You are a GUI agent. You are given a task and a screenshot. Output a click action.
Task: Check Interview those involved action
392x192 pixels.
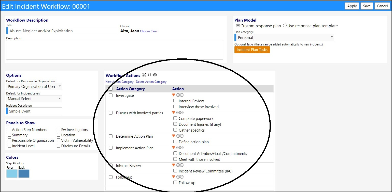175,107
